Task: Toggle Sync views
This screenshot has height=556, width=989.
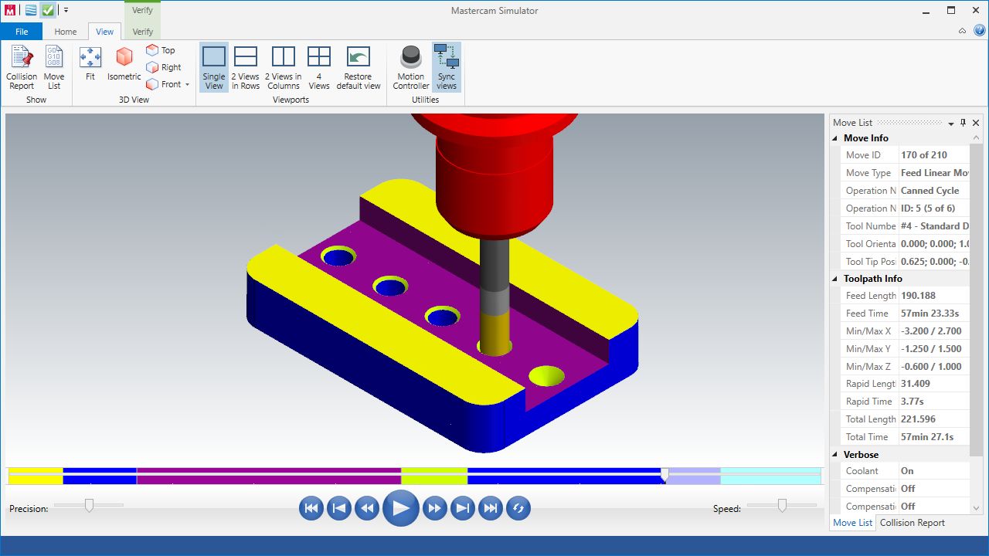Action: click(447, 68)
